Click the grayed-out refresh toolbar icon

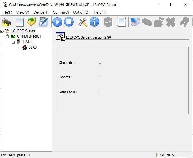[x=108, y=22]
